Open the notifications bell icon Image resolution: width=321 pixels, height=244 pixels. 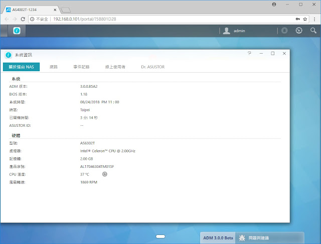coord(284,31)
